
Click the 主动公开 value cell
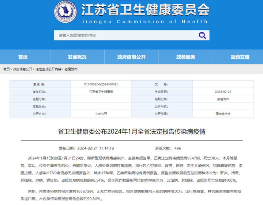pos(101,114)
